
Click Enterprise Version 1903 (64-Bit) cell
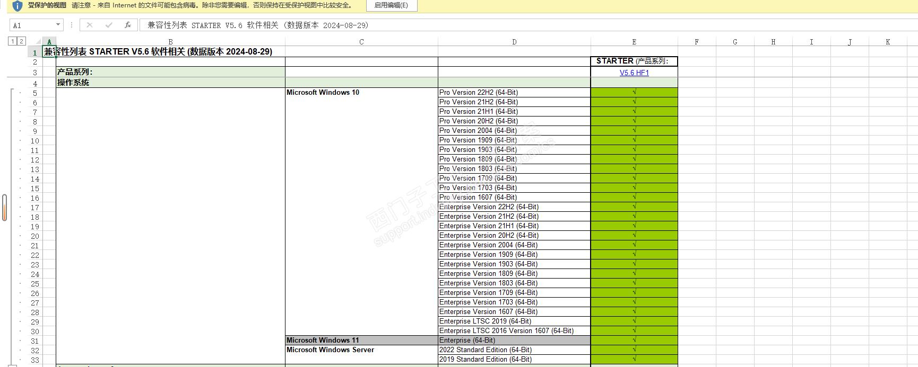click(514, 264)
